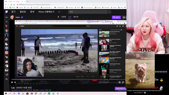This screenshot has height=95, width=169.
Task: Open the Papago bookmark
Action: click(x=114, y=7)
